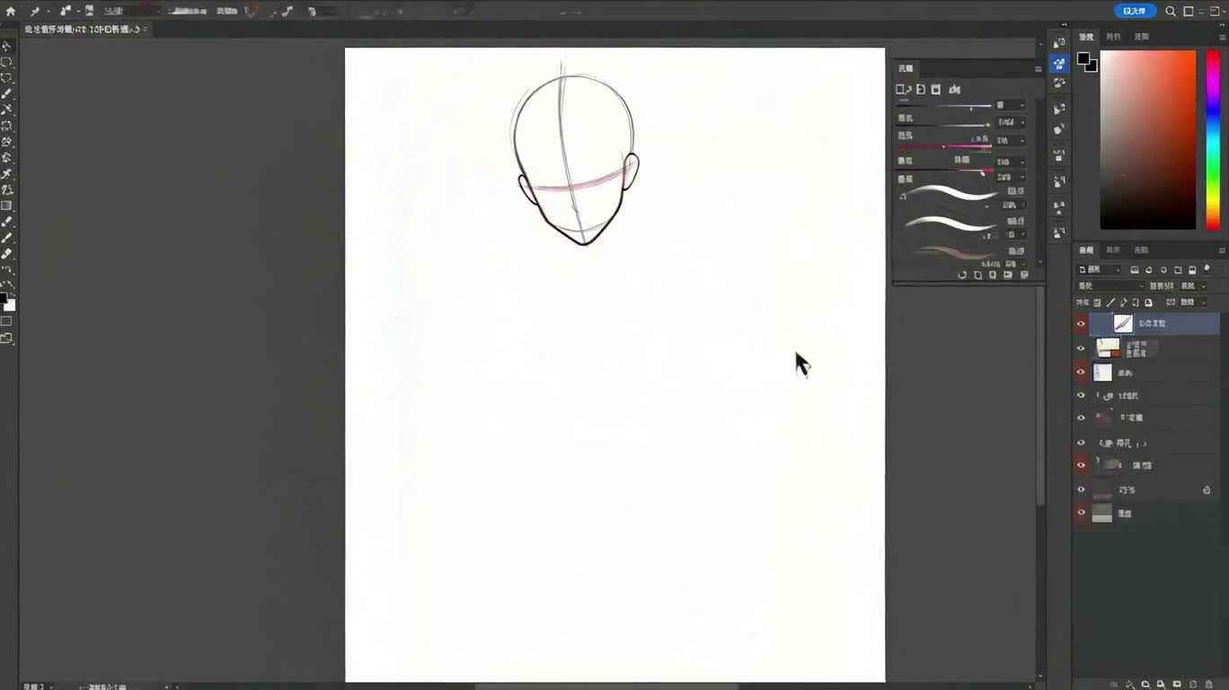Open the search magnifier in top bar
Viewport: 1229px width, 690px height.
click(1171, 12)
